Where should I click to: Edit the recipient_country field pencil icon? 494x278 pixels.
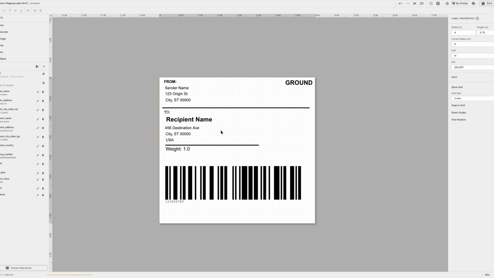click(38, 146)
